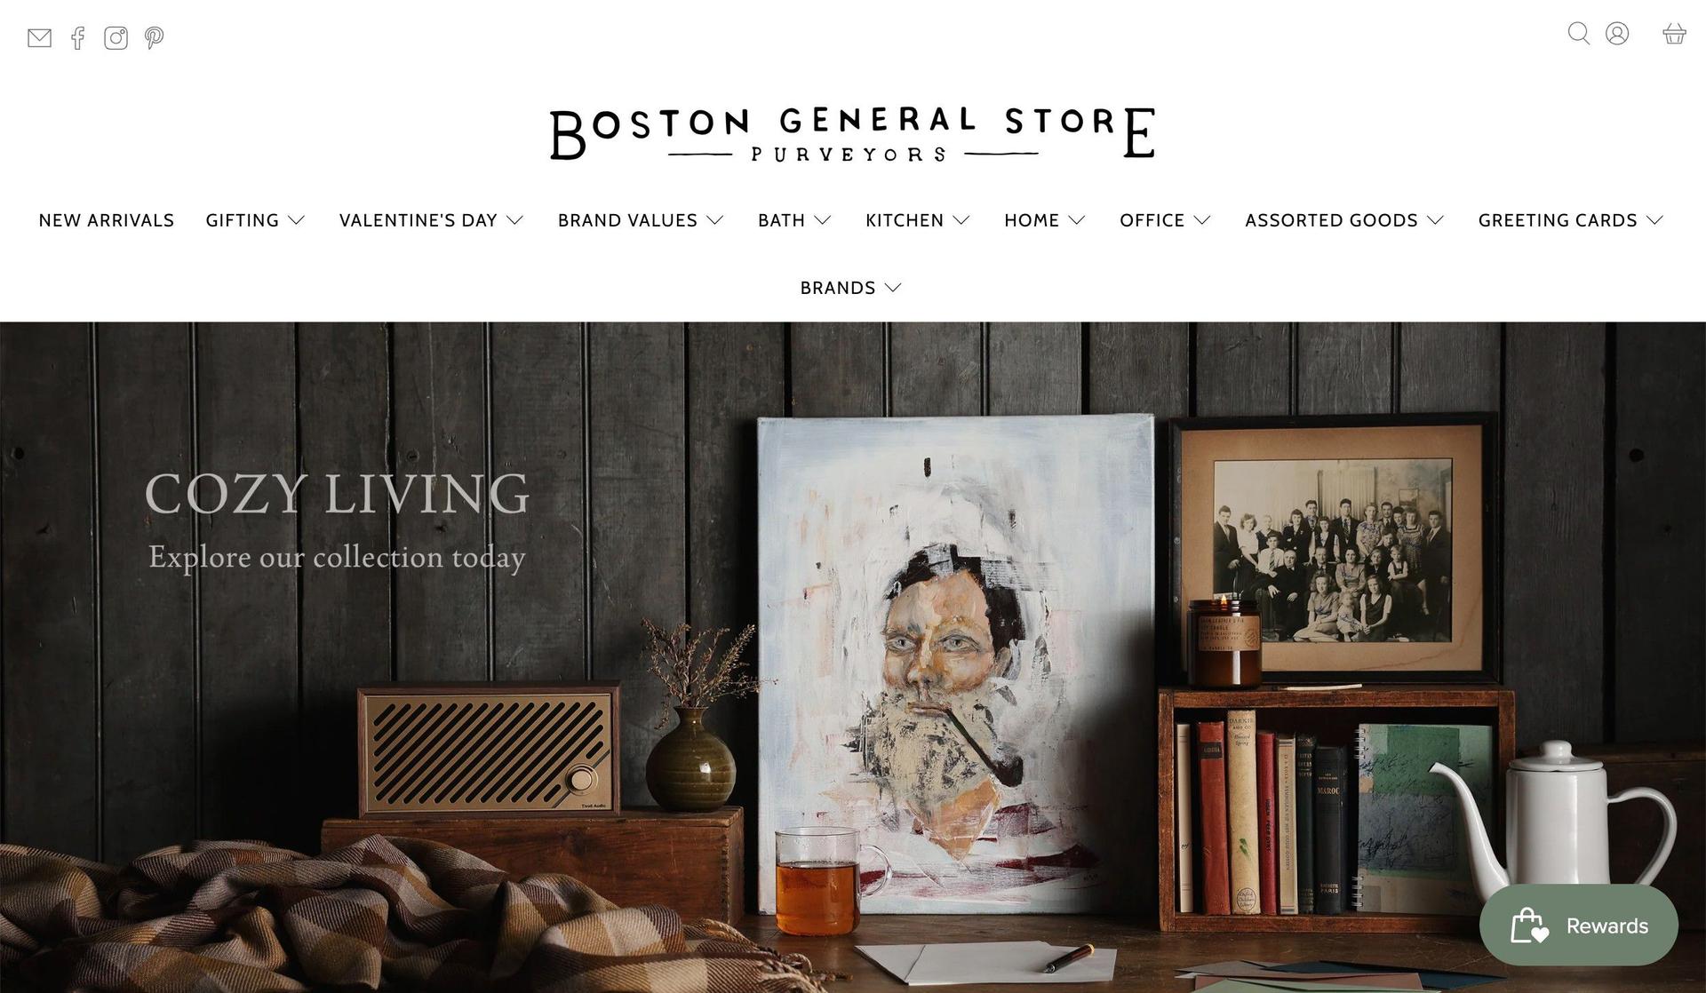Expand the Valentine's Day menu
The image size is (1706, 993).
pyautogui.click(x=431, y=220)
